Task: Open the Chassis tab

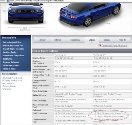Action: pos(107,40)
